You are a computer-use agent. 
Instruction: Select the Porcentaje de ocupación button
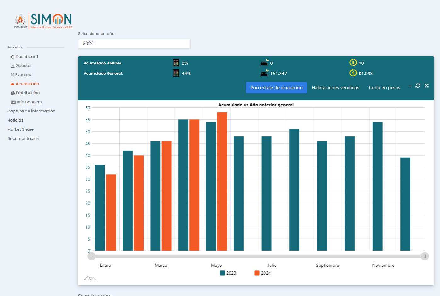(276, 88)
